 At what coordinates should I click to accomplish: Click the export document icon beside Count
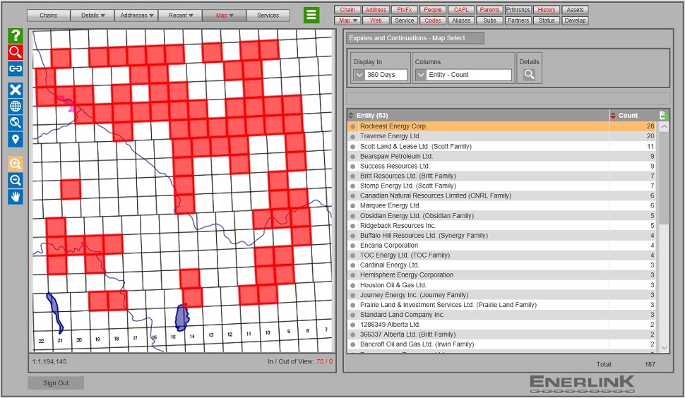pyautogui.click(x=663, y=115)
